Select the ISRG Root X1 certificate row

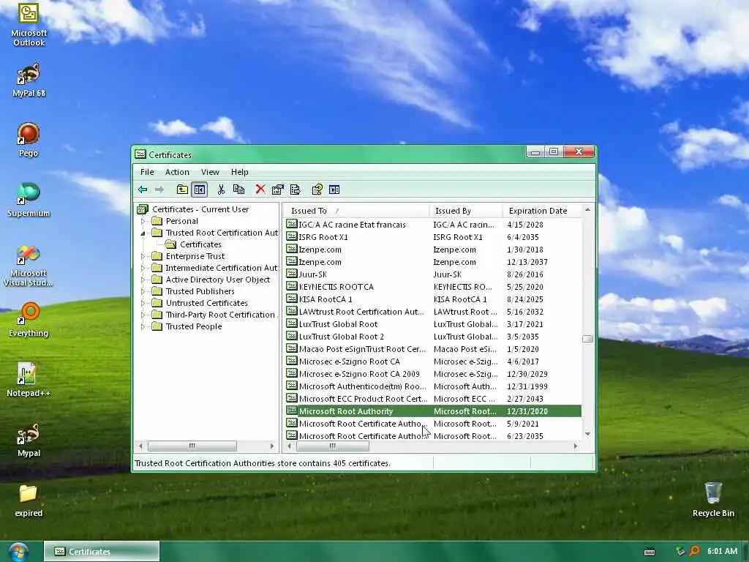(433, 237)
